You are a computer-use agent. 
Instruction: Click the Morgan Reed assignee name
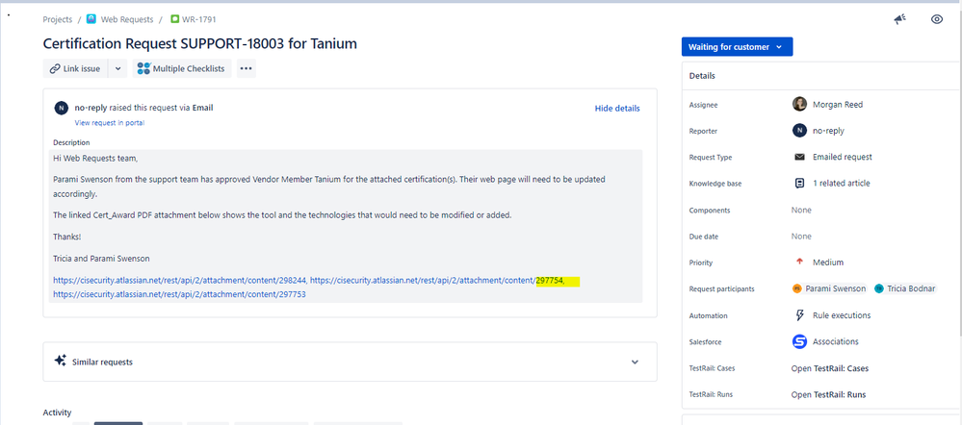838,105
